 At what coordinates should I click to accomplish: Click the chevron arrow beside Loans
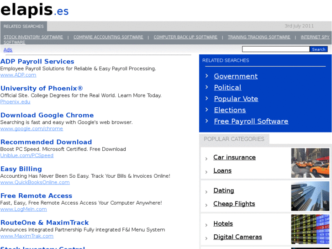point(206,172)
